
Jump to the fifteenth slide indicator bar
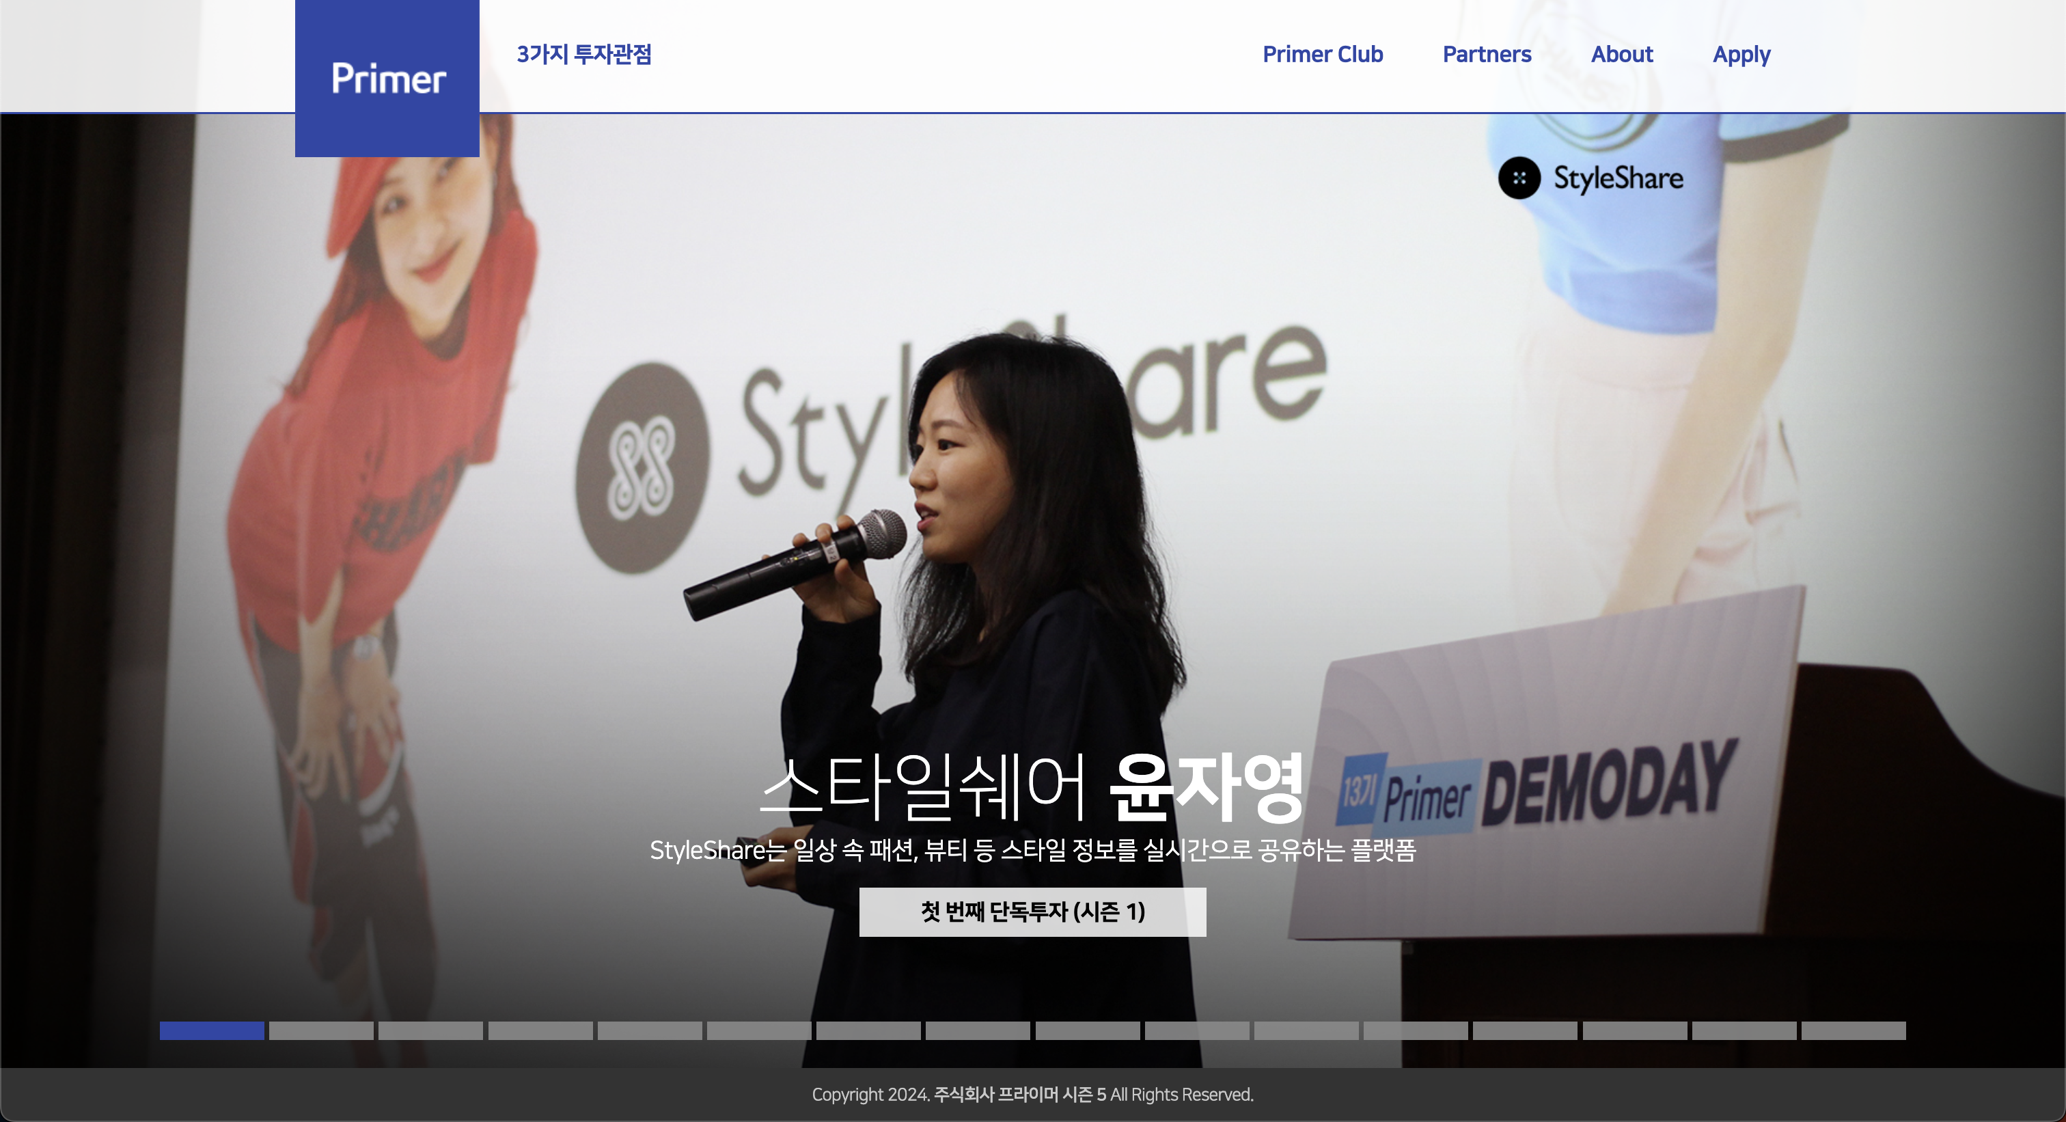point(1744,1030)
